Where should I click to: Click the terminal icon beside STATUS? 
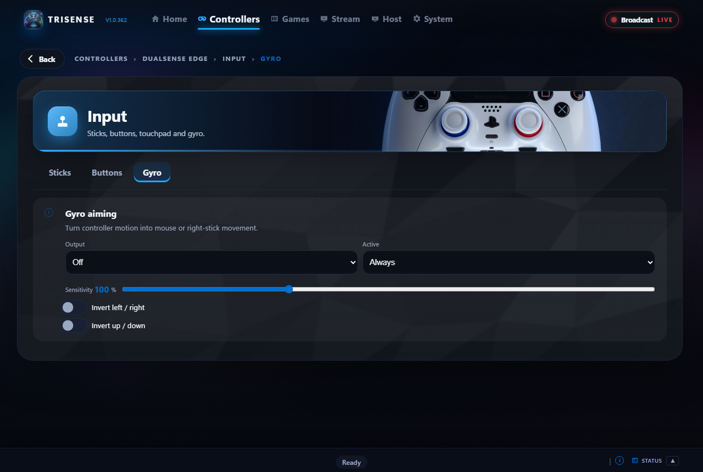635,460
